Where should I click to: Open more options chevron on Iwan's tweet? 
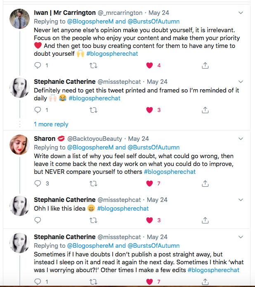coord(241,13)
